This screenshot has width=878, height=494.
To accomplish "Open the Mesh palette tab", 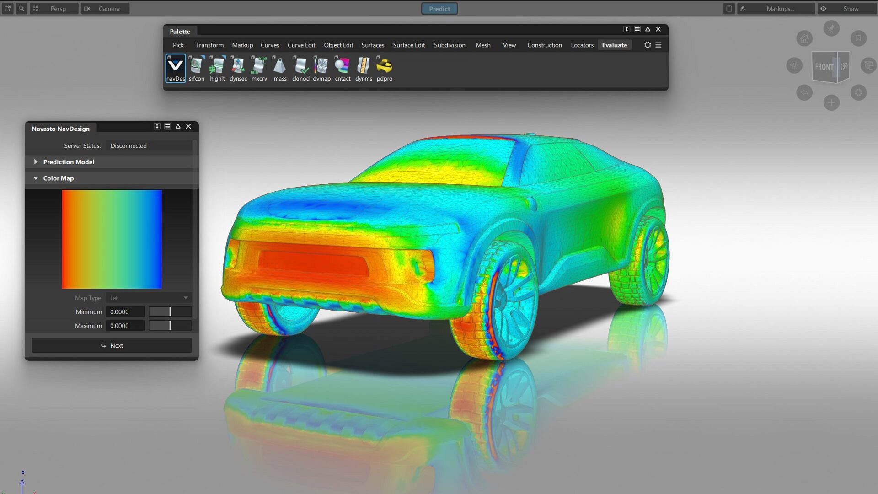I will (483, 45).
